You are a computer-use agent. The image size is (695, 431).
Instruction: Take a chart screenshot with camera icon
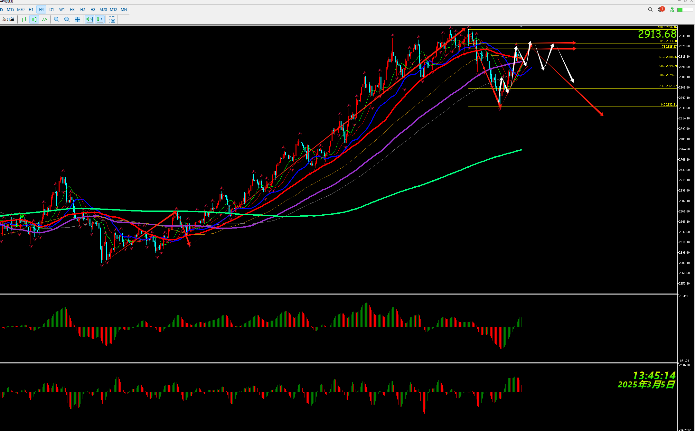coord(112,20)
